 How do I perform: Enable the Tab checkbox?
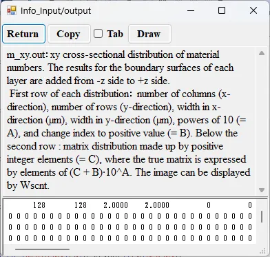point(98,34)
